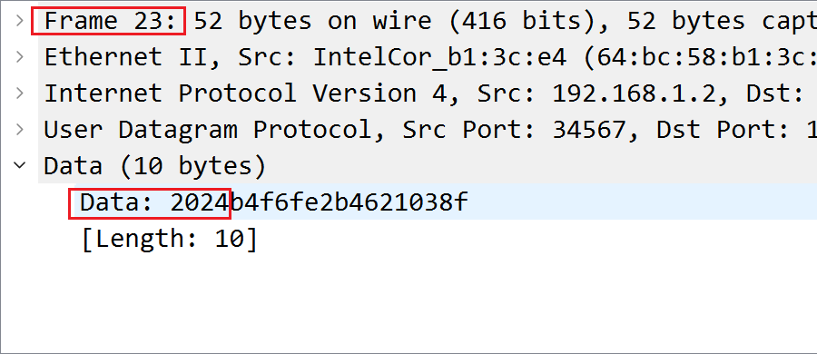
Task: Select the Data (10 bytes) row
Action: pyautogui.click(x=428, y=166)
